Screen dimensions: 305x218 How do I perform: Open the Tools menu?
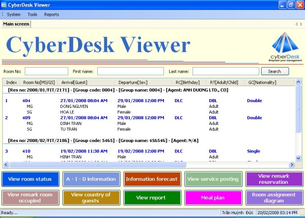pos(32,14)
